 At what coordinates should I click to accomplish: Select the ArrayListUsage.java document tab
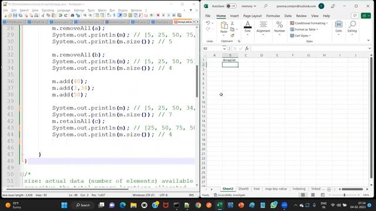(183, 22)
